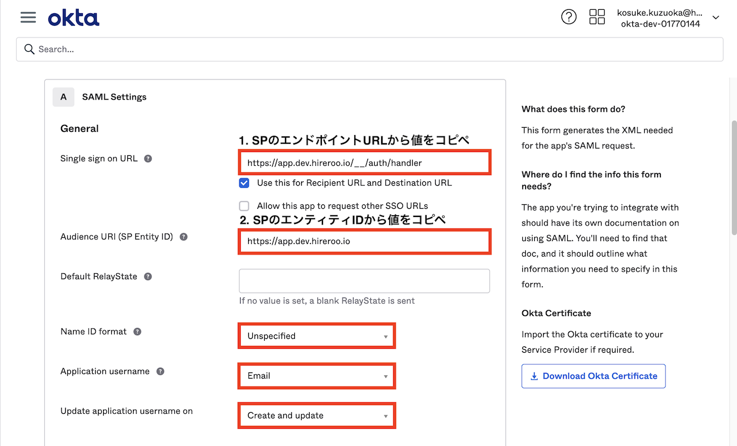Click the page vertical scrollbar

pyautogui.click(x=734, y=177)
